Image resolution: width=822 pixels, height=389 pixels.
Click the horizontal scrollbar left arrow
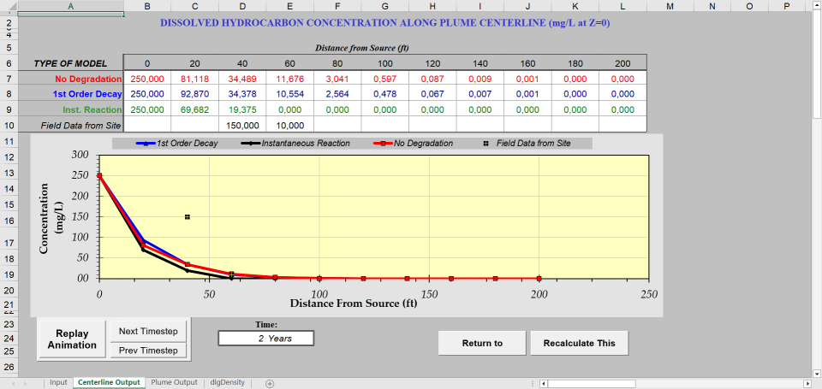[x=543, y=383]
